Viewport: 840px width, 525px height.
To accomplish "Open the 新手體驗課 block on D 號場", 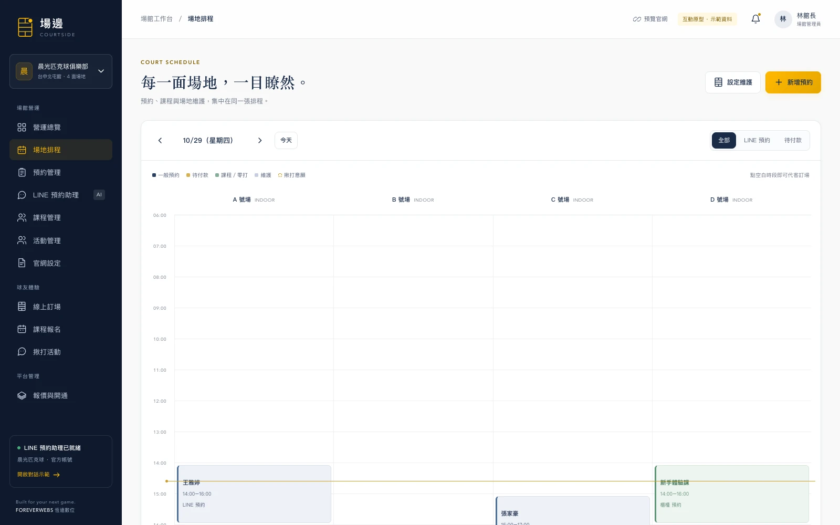I will [x=732, y=494].
